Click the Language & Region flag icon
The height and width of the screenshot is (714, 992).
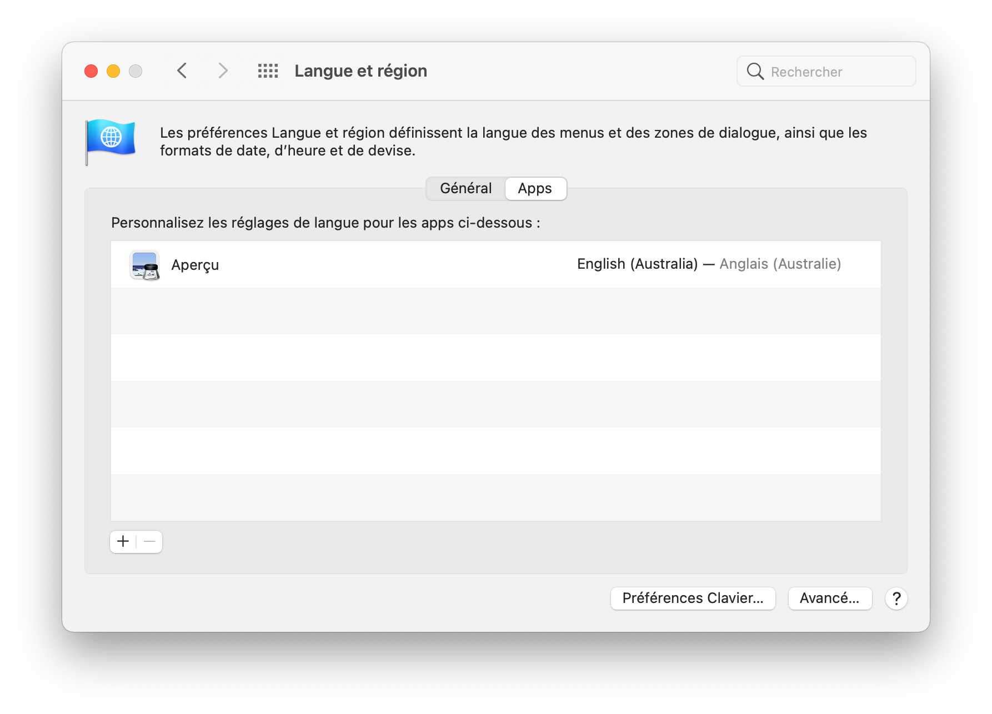pyautogui.click(x=110, y=142)
